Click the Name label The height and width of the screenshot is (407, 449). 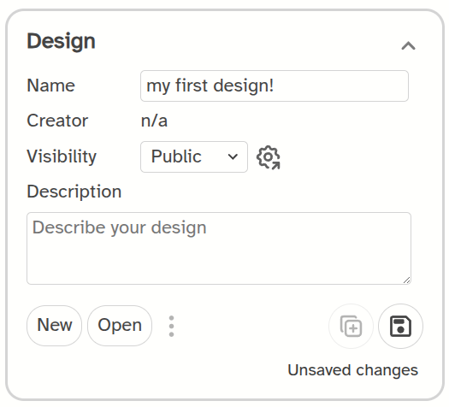pyautogui.click(x=51, y=86)
